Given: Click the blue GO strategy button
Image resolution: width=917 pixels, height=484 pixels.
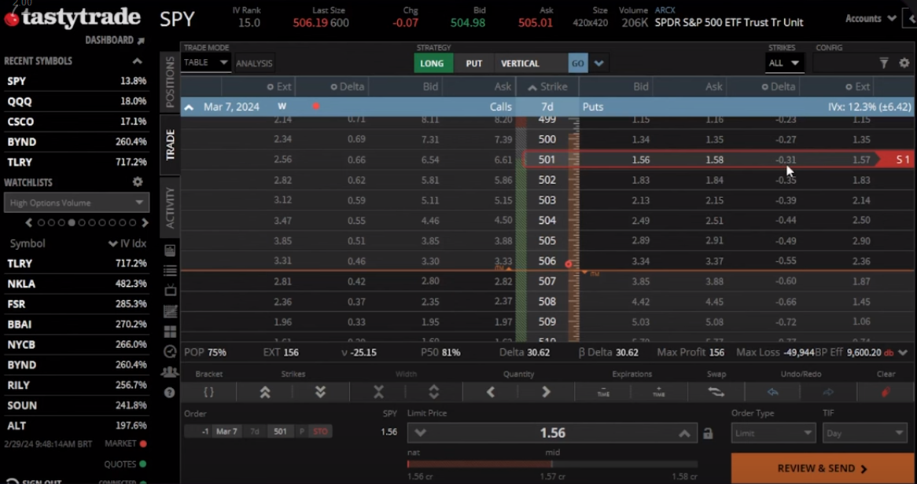Looking at the screenshot, I should click(x=578, y=64).
